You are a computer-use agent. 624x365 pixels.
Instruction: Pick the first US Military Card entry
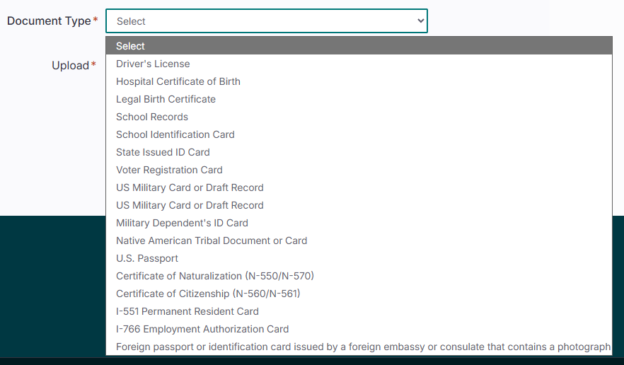click(358, 187)
